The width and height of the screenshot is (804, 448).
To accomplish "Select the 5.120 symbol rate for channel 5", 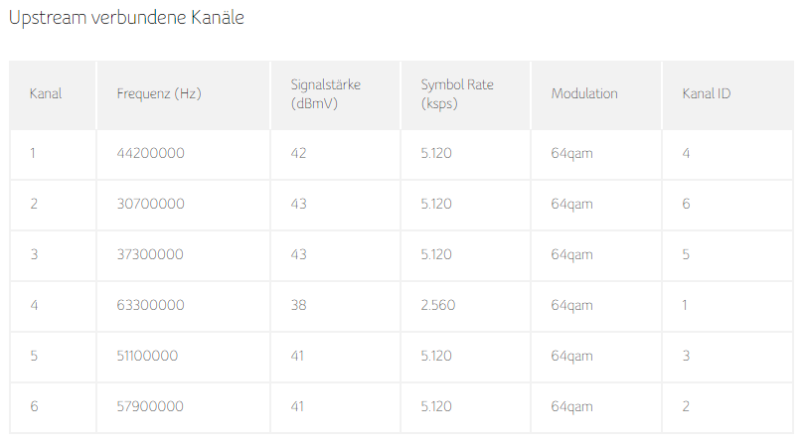I will [x=436, y=357].
